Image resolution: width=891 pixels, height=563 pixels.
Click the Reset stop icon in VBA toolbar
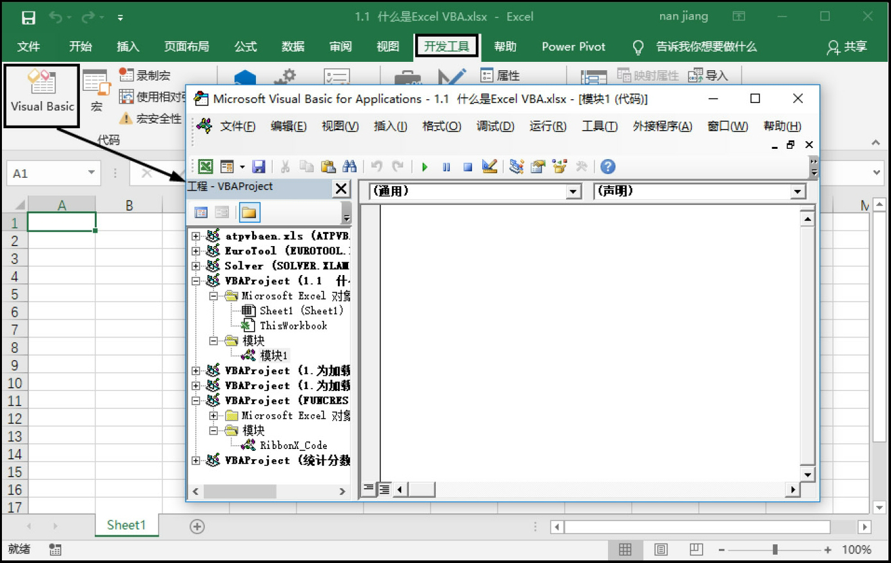tap(467, 167)
